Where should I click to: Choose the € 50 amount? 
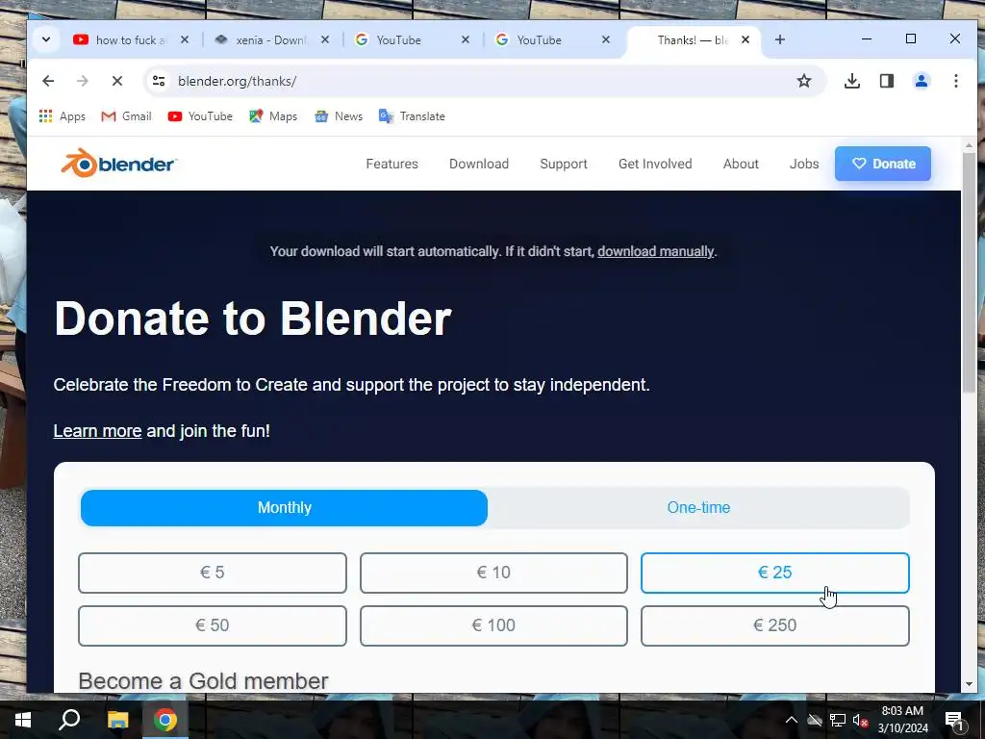(213, 625)
